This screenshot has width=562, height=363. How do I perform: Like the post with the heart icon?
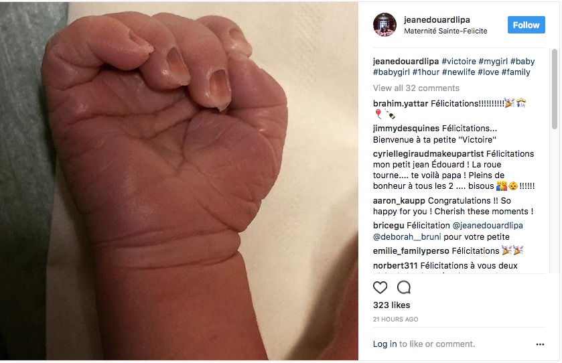(x=380, y=287)
